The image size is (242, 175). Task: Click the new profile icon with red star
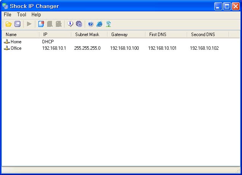coord(41,24)
